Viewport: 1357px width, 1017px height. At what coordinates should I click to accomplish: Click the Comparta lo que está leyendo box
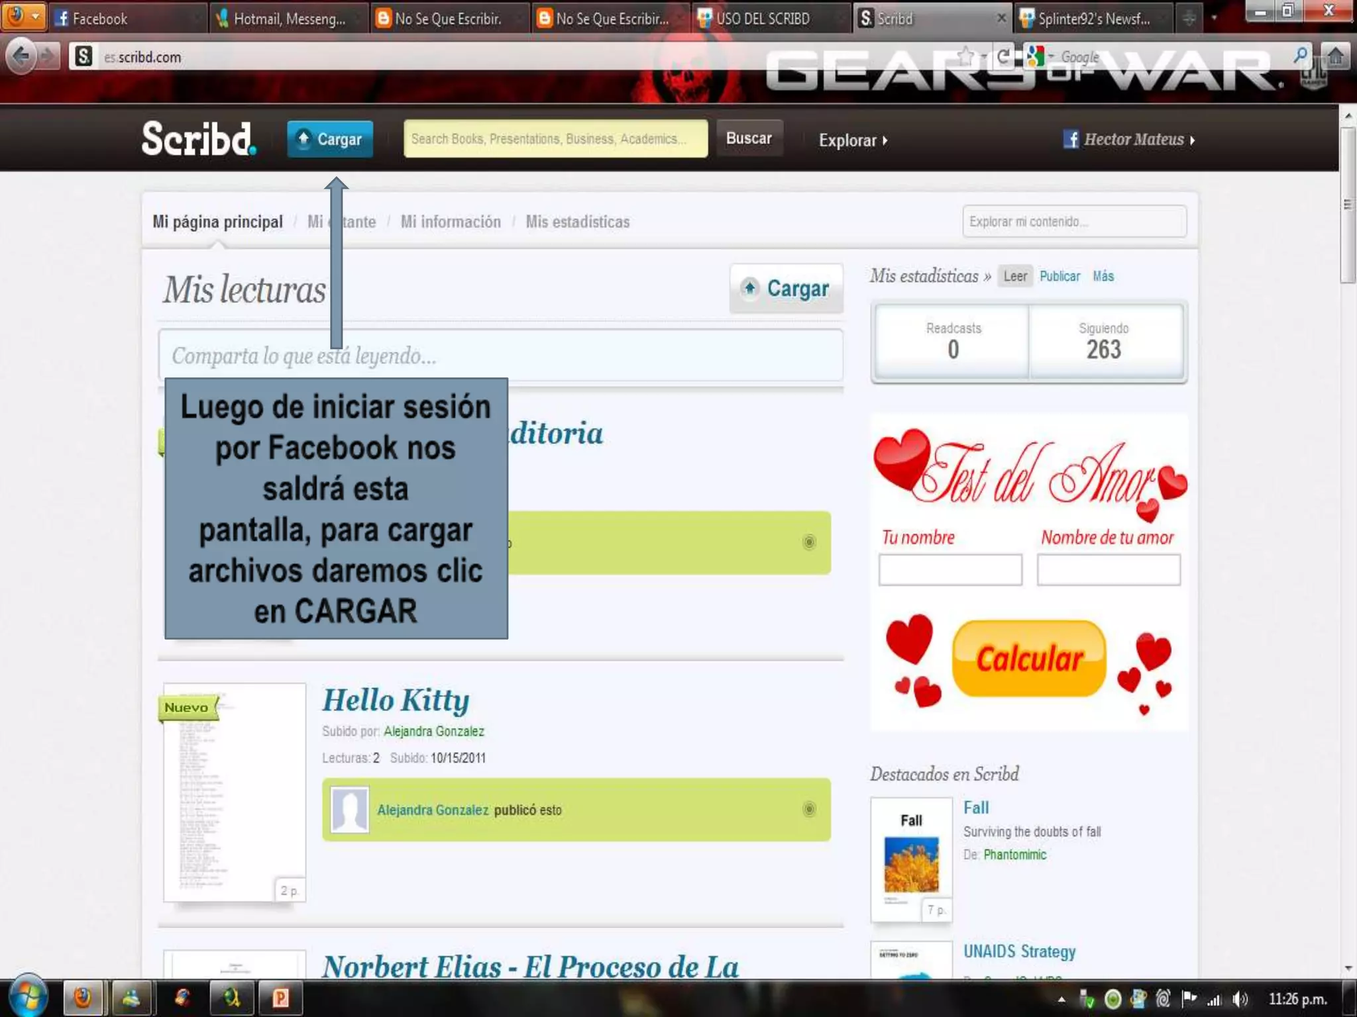(x=500, y=356)
